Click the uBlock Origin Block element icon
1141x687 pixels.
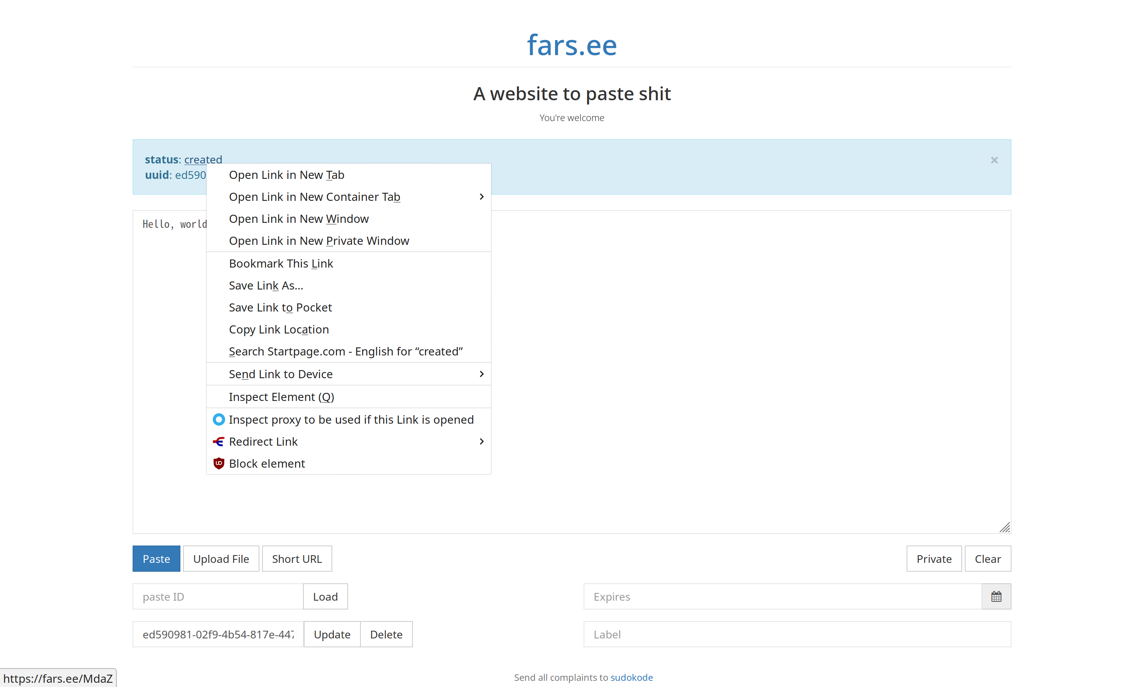point(219,463)
